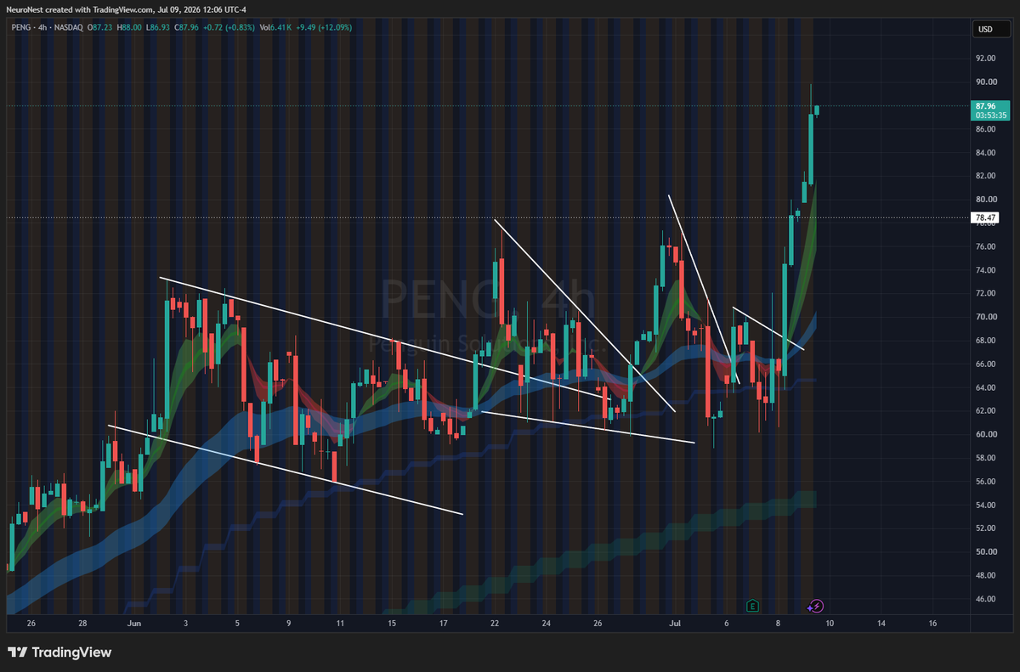Screen dimensions: 1020x672
Task: Click the 70.00 price axis label
Action: pyautogui.click(x=986, y=317)
